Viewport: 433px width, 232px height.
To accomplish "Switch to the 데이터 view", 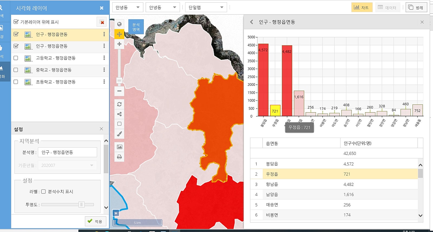I will click(x=387, y=7).
